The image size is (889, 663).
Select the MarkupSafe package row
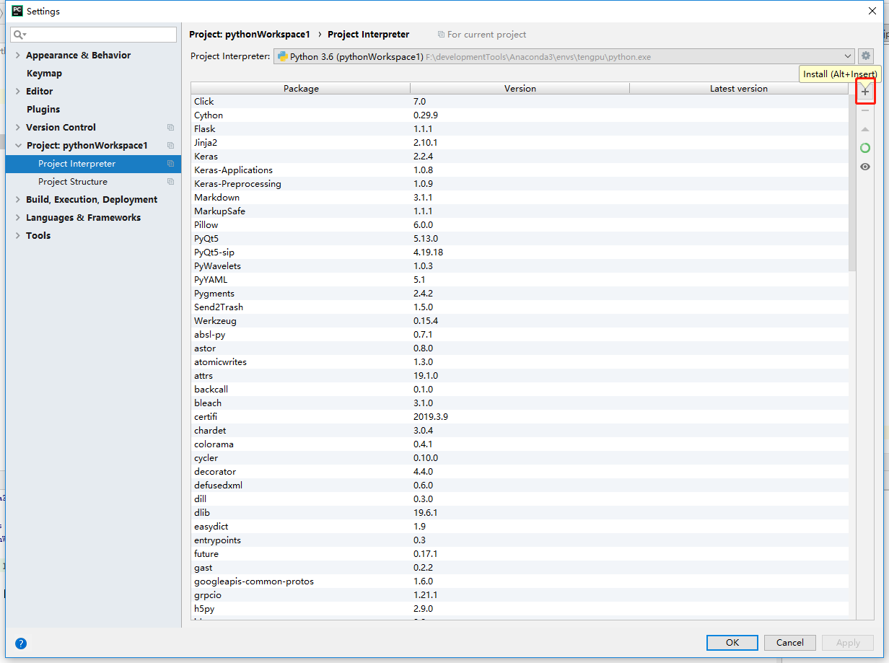[520, 211]
